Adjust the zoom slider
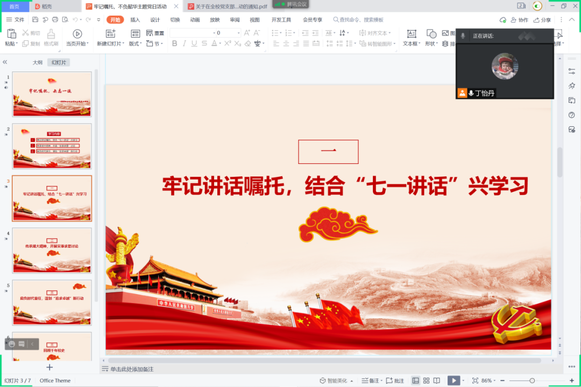The width and height of the screenshot is (581, 387). (x=533, y=380)
